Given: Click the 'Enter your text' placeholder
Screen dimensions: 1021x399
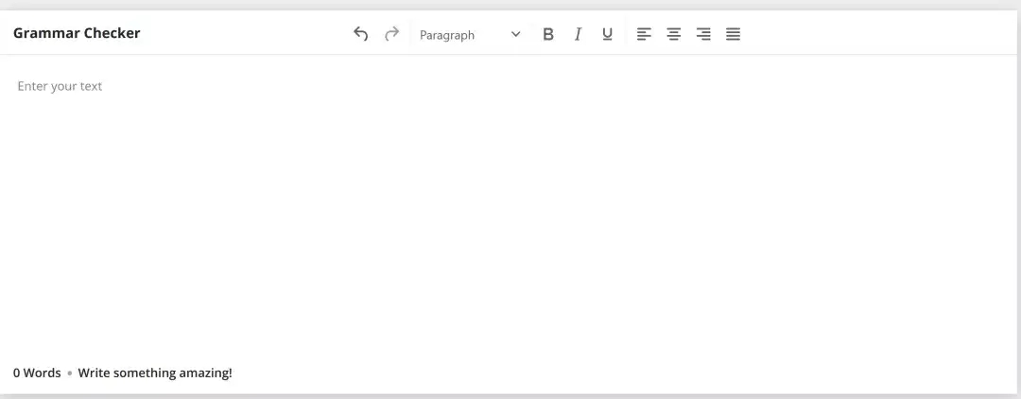Looking at the screenshot, I should click(60, 86).
